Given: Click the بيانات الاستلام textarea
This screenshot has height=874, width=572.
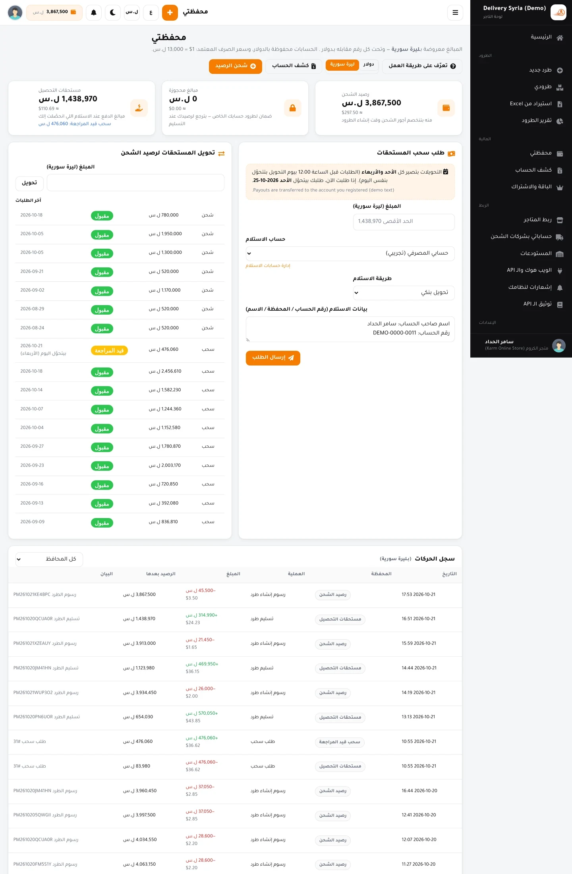Looking at the screenshot, I should (x=350, y=329).
